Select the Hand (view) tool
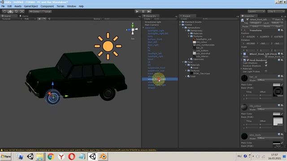 pyautogui.click(x=4, y=12)
